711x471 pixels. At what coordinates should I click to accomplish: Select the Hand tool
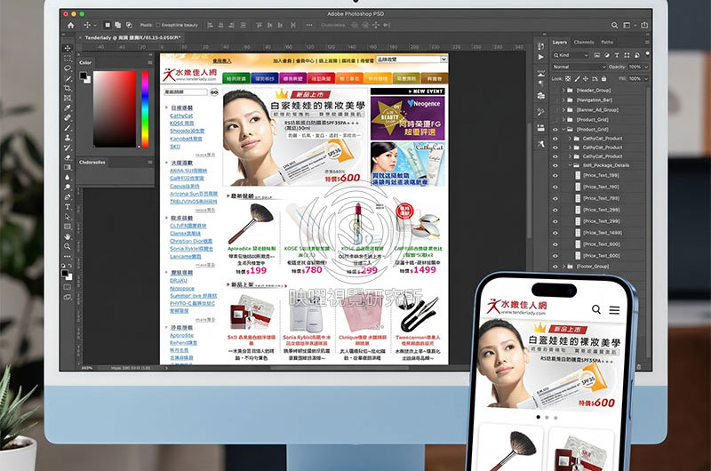(x=68, y=236)
